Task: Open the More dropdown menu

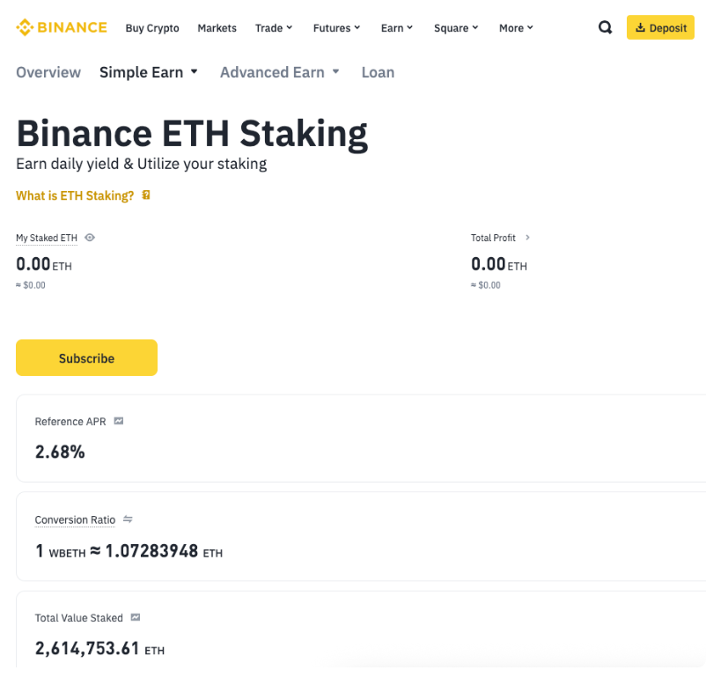Action: coord(516,28)
